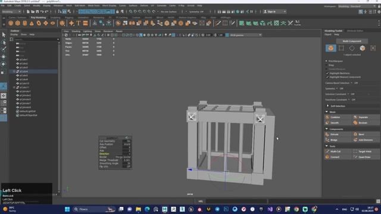Open the Modeling menu set dropdown

11,12
